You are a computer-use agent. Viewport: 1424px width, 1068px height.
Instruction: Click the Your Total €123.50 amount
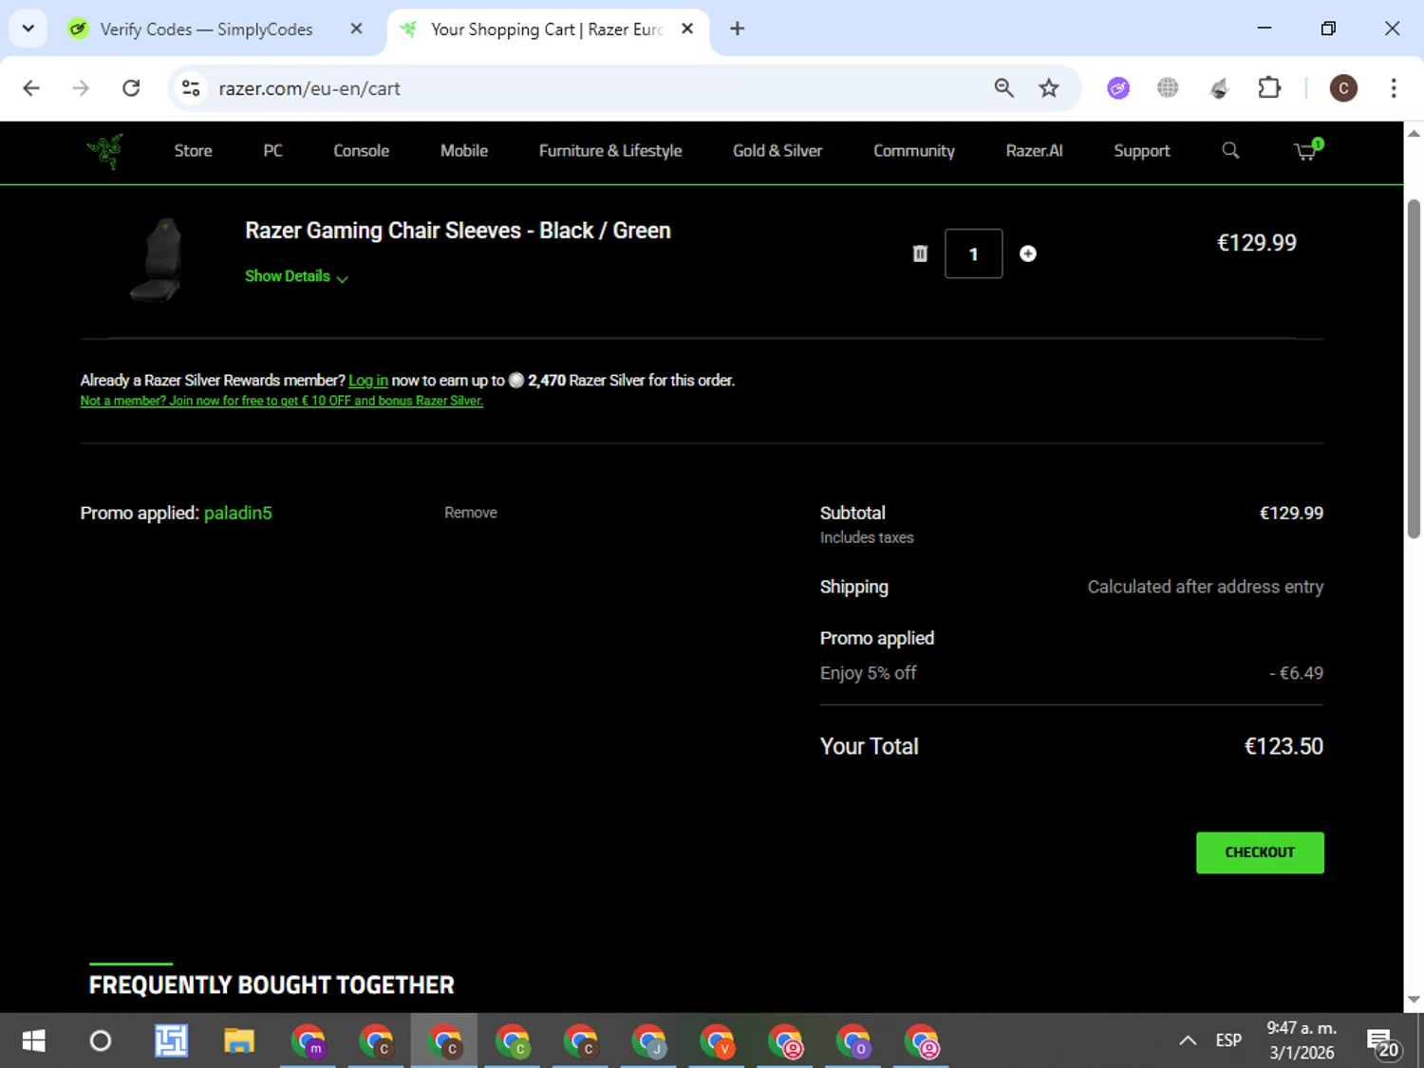click(1283, 746)
